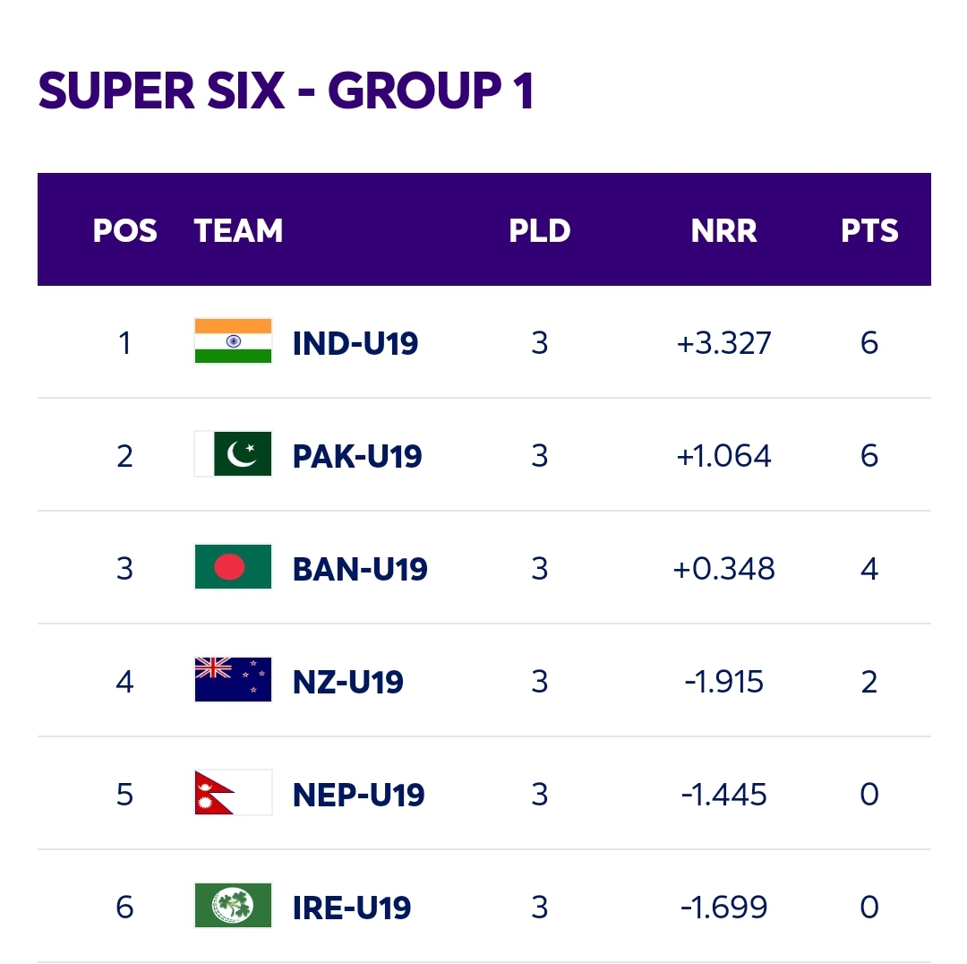Click the Bangladesh flag icon
The image size is (967, 964).
pos(233,566)
